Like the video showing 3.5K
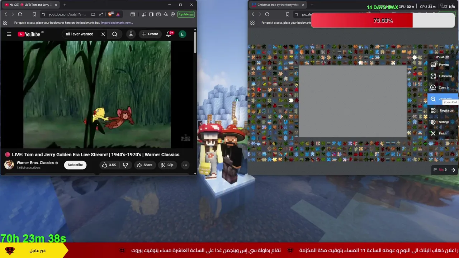The image size is (459, 258). (x=109, y=165)
